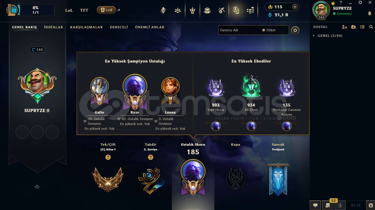
Task: Open the notifications bell icon
Action: click(x=370, y=14)
